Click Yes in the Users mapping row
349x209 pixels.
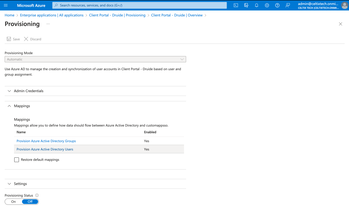coord(147,149)
